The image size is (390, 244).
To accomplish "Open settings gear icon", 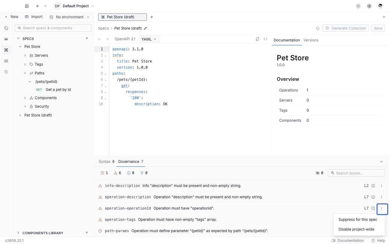I will coord(369,6).
